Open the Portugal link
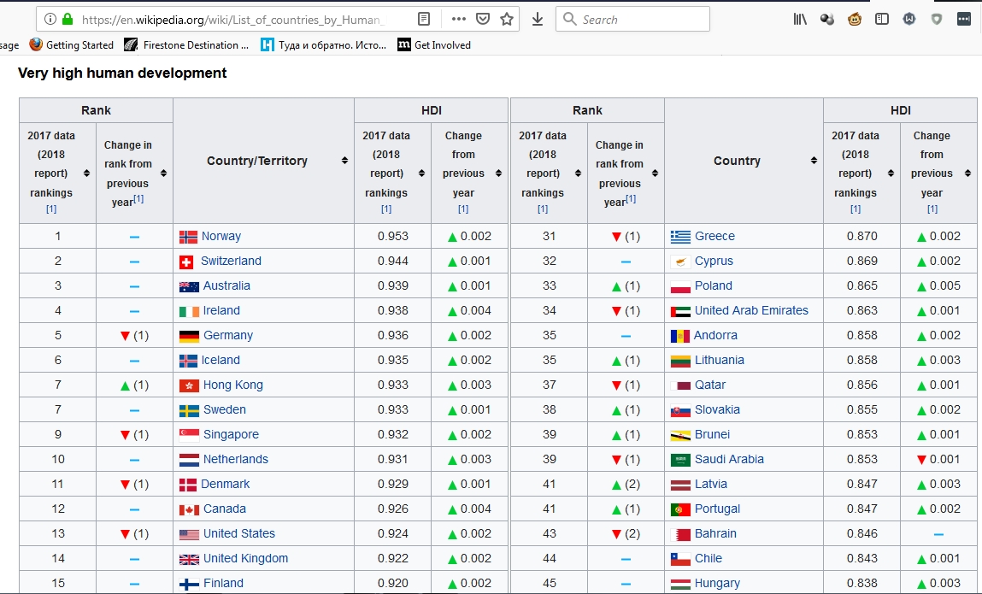The height and width of the screenshot is (594, 982). pyautogui.click(x=717, y=509)
